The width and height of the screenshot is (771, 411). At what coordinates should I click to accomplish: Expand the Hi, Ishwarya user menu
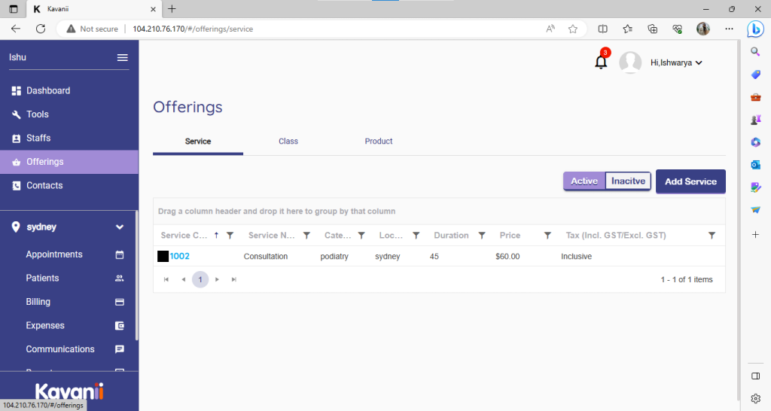[675, 63]
